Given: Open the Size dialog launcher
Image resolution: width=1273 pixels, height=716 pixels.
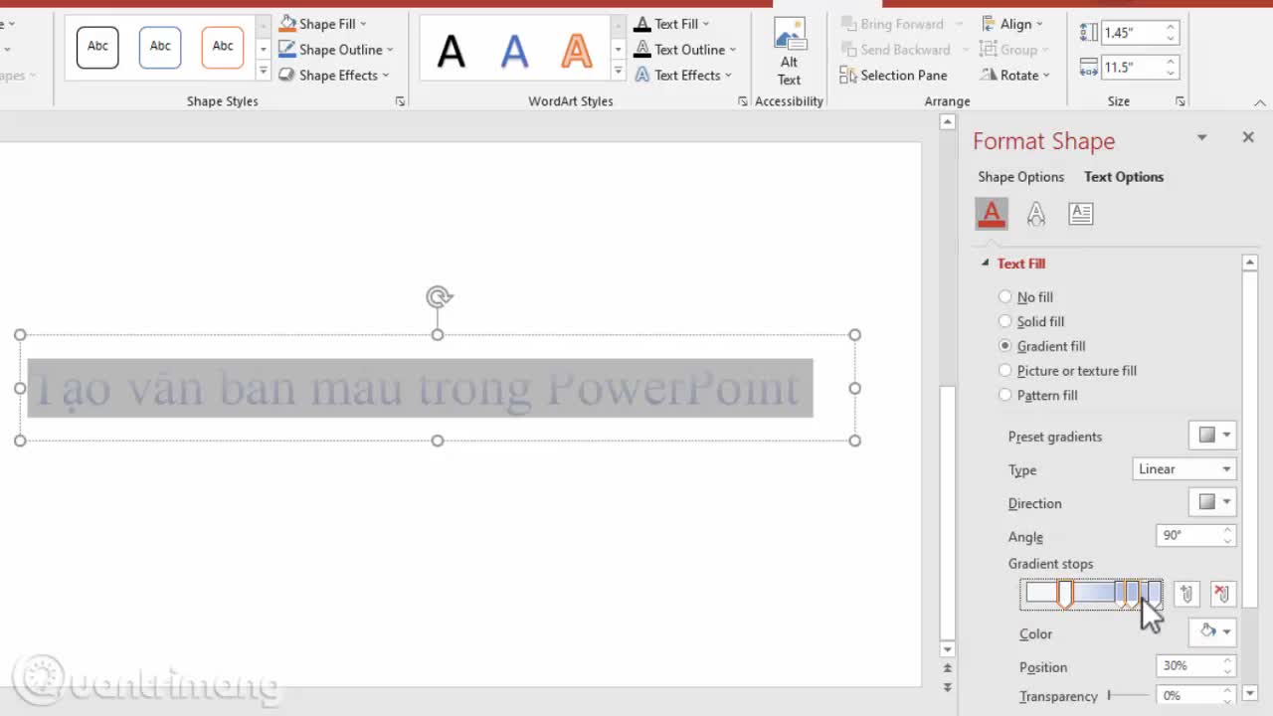Looking at the screenshot, I should point(1181,101).
